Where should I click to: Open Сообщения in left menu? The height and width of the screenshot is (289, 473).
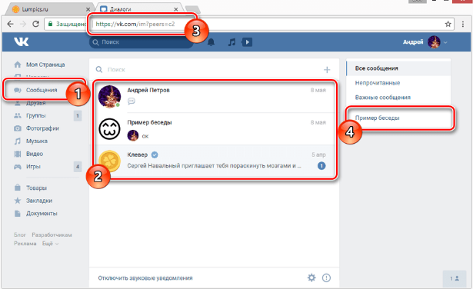point(42,90)
